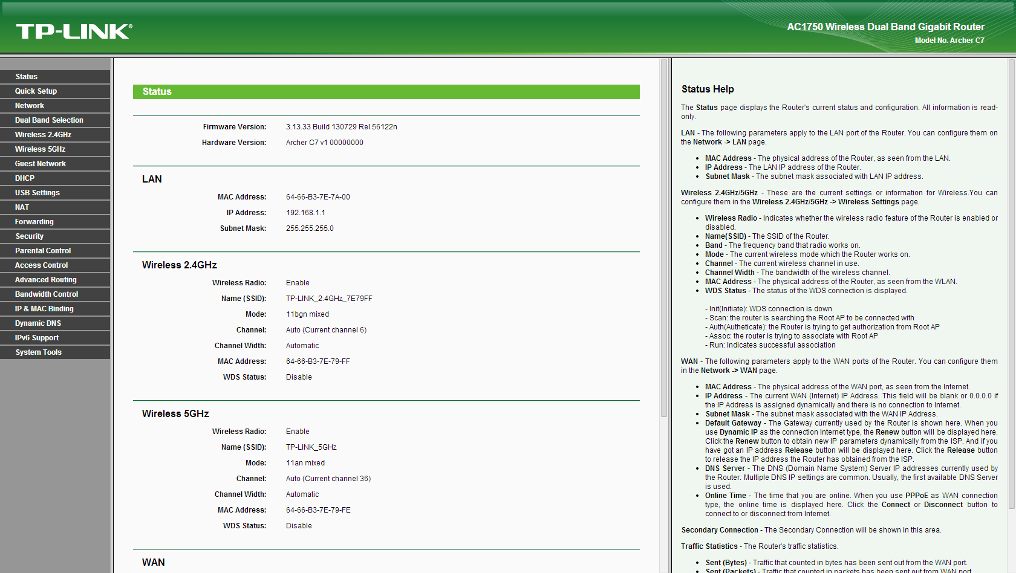
Task: Click Secondary Connection help text
Action: pos(811,530)
